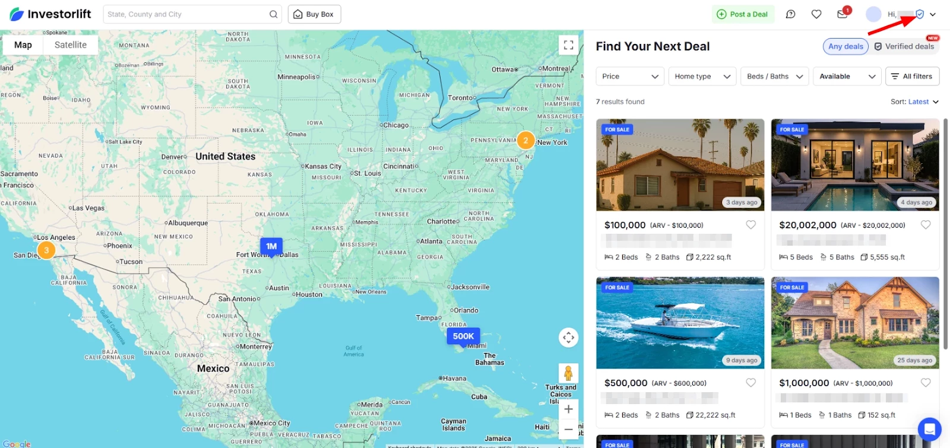Click the Post a Deal button
This screenshot has height=448, width=950.
[x=743, y=14]
